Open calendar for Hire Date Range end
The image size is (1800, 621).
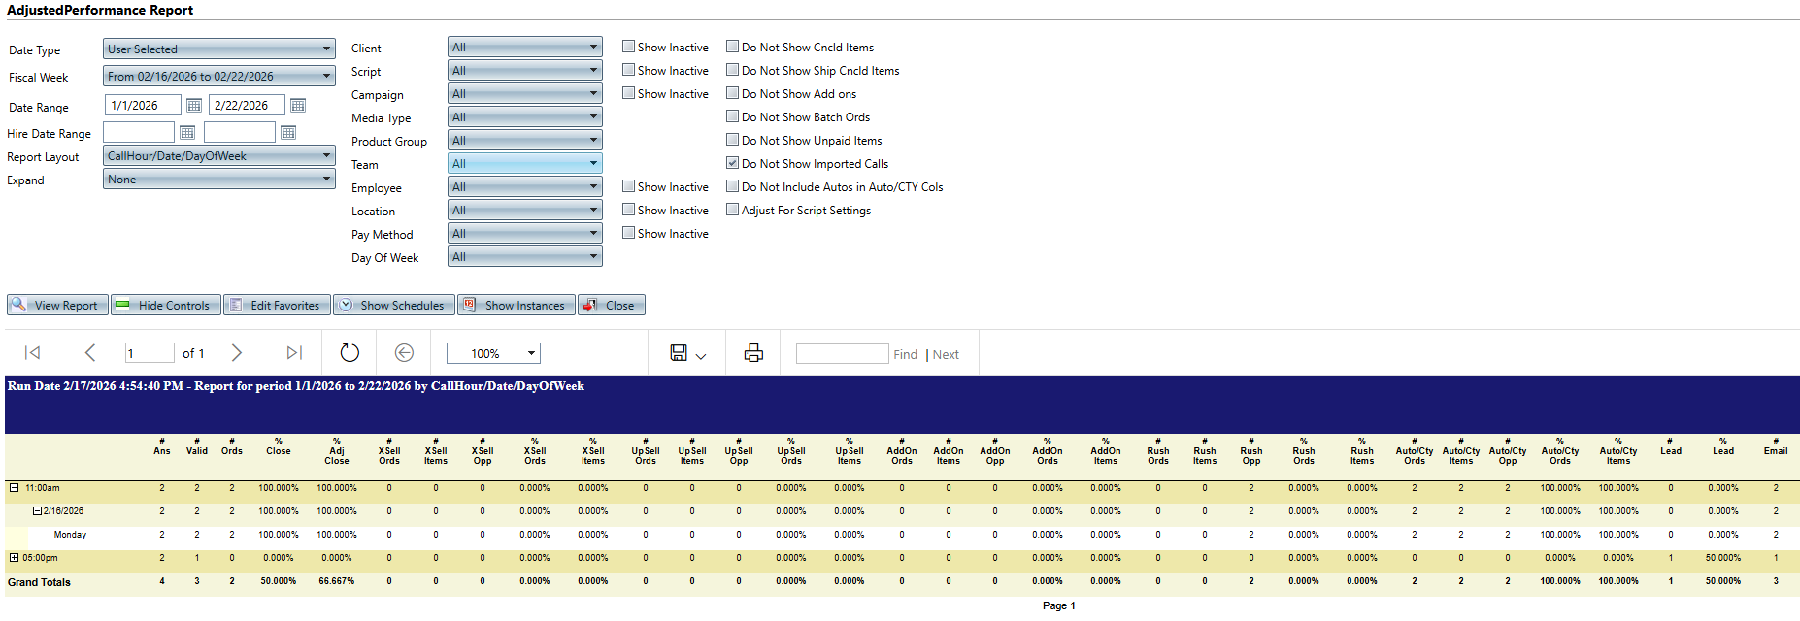pos(288,133)
